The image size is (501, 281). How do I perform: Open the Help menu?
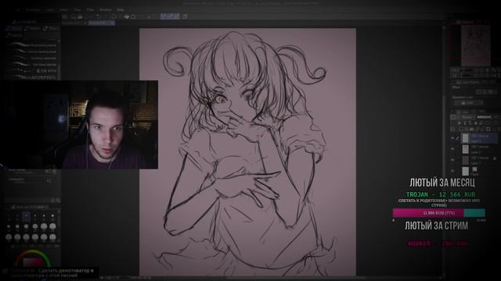pos(120,10)
